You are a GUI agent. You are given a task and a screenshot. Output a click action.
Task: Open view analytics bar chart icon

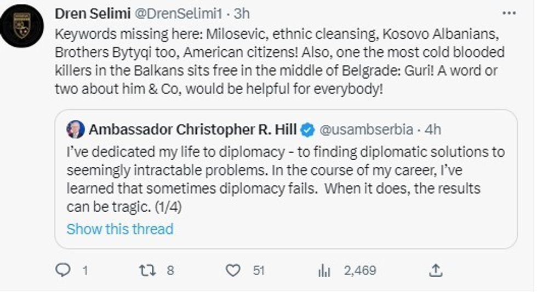[324, 270]
